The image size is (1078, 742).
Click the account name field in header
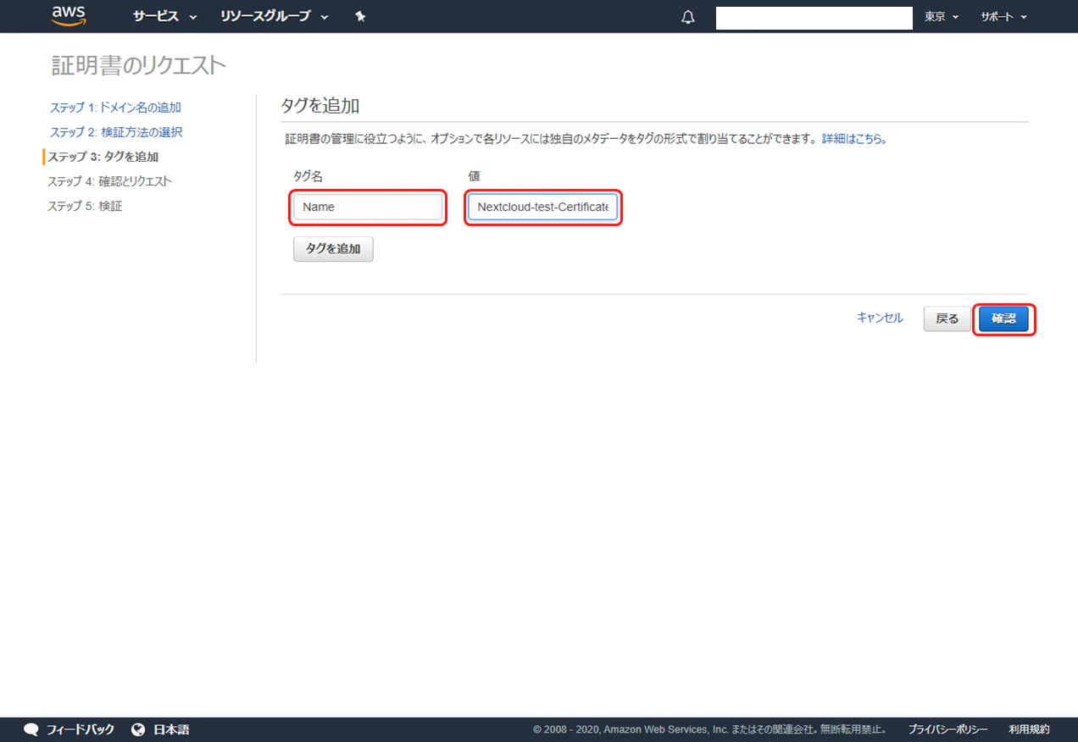[814, 18]
